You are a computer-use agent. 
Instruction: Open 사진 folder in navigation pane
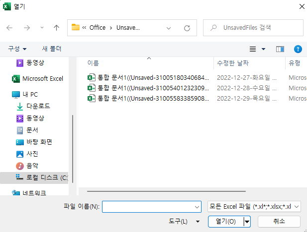pos(27,154)
